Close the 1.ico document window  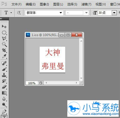tap(77, 35)
